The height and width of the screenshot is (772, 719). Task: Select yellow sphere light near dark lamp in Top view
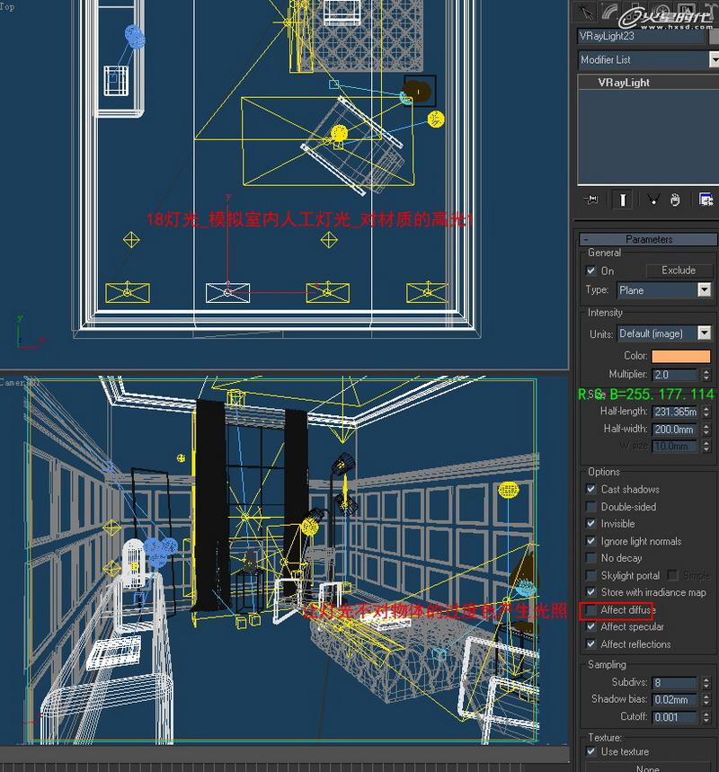[436, 120]
